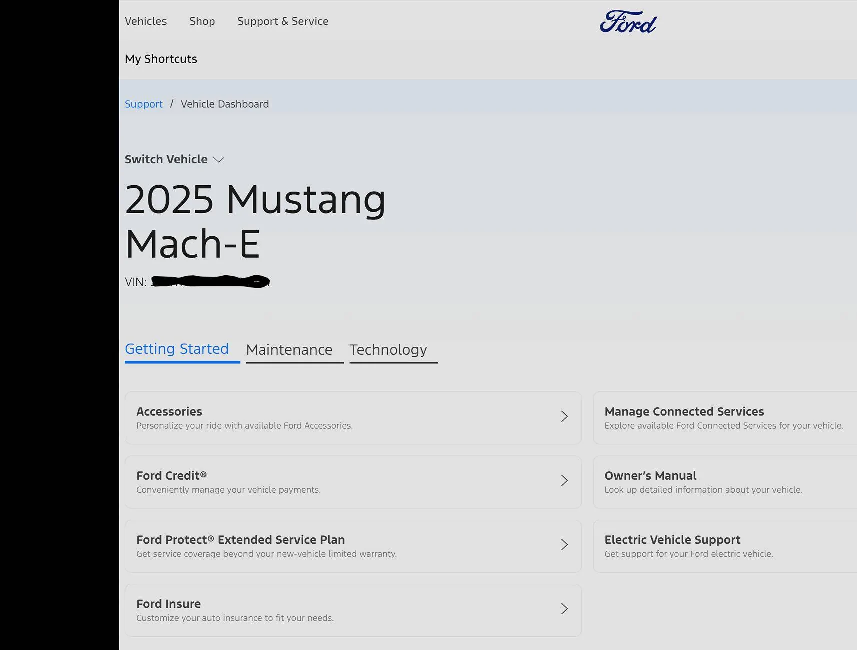
Task: Click 'Get support for your Ford electric vehicle' text
Action: click(689, 554)
